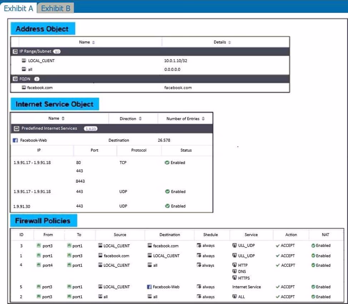
Task: Collapse the IP Range/Subnet group
Action: [15, 51]
